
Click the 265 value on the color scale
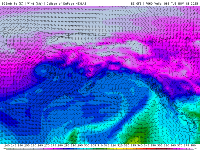click(40, 145)
